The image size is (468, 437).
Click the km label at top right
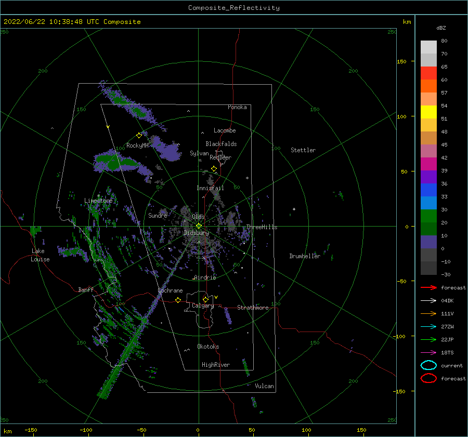point(407,22)
